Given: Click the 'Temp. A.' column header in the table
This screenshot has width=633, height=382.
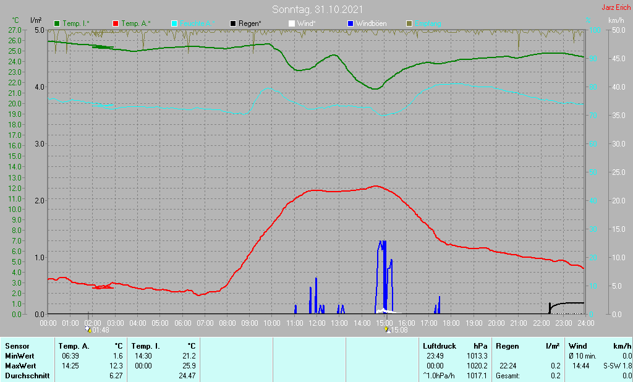Looking at the screenshot, I should (74, 346).
